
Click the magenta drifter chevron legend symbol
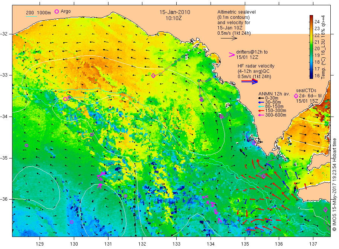point(232,55)
